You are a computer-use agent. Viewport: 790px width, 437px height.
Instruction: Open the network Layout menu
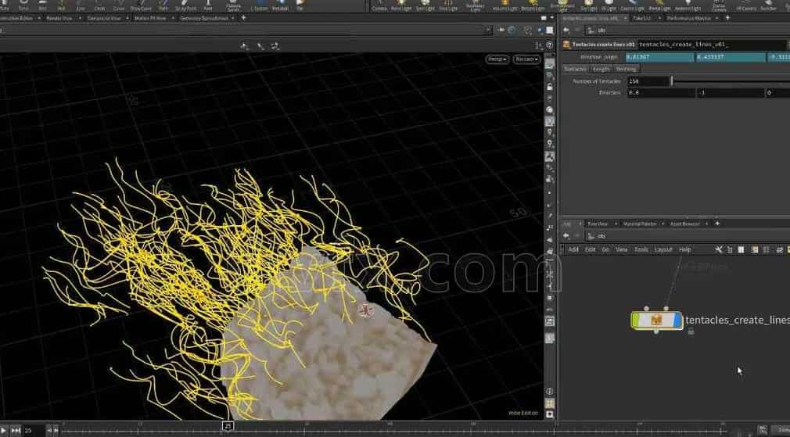[663, 249]
